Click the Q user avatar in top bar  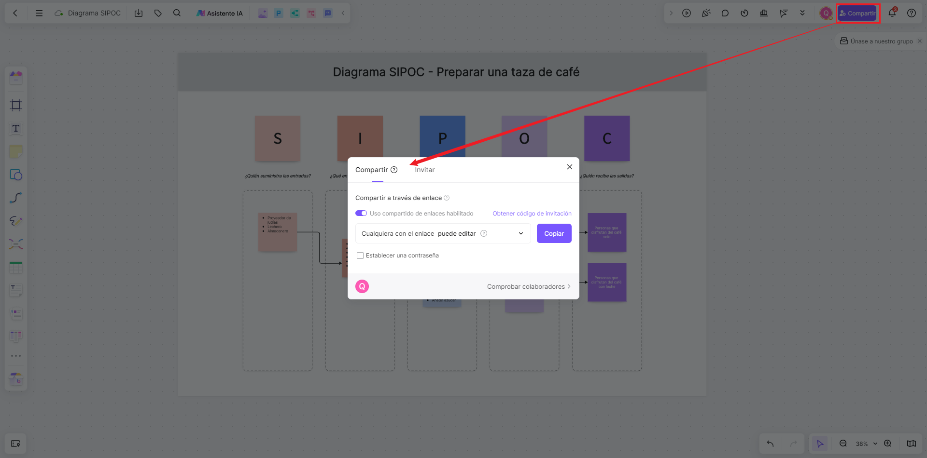click(826, 13)
